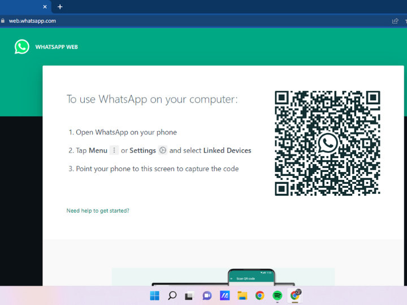Open the Chat app in taskbar
407x305 pixels.
point(207,295)
